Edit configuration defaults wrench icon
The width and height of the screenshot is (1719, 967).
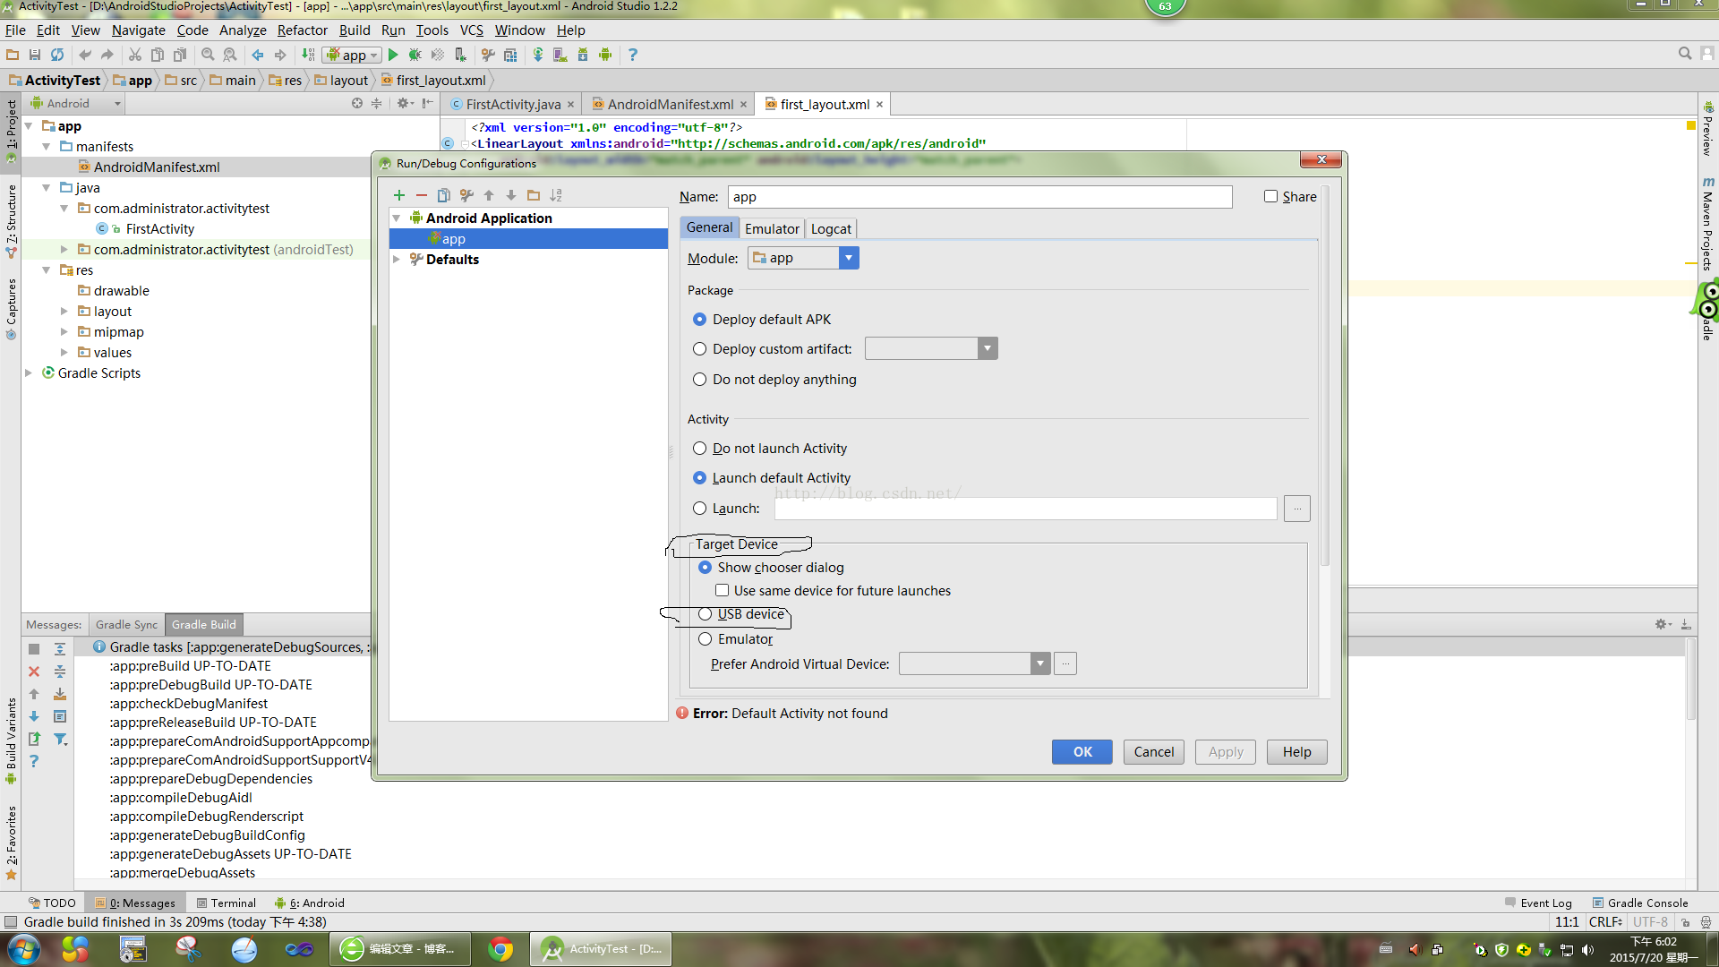tap(466, 195)
